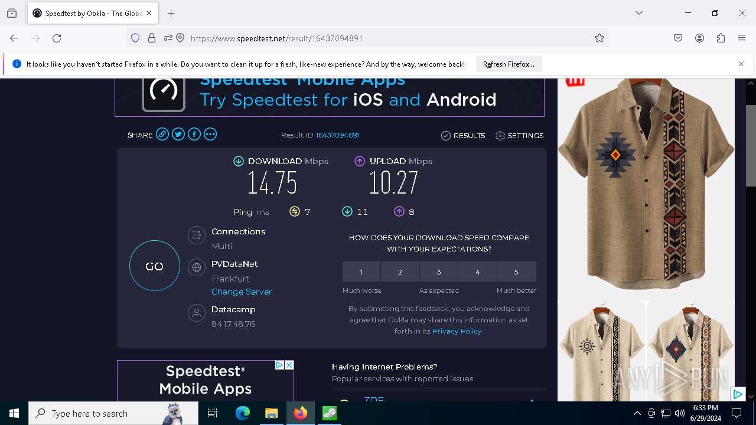Select Speedtest by Ookla tab
Viewport: 756px width, 425px height.
[93, 13]
